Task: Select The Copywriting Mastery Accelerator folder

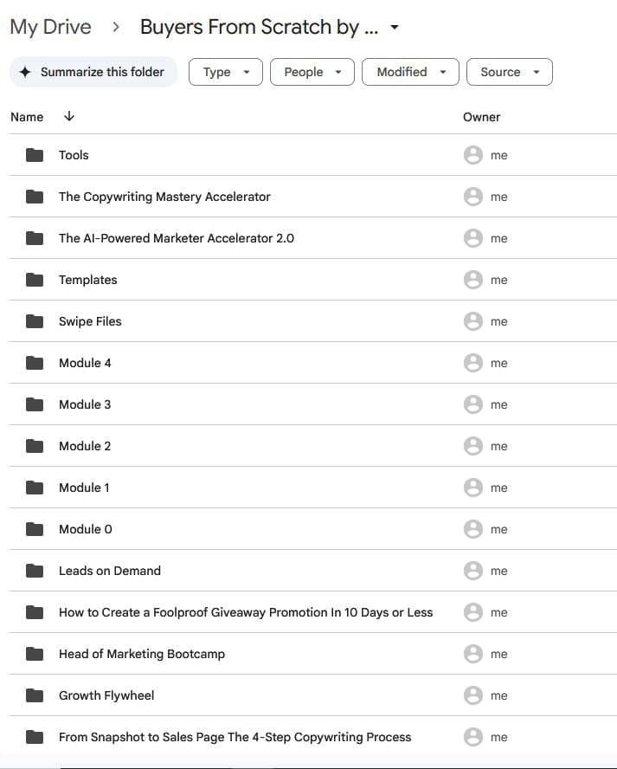Action: click(164, 197)
